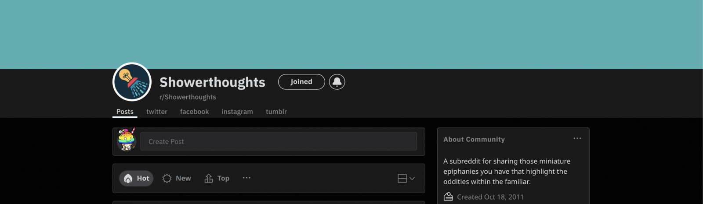The height and width of the screenshot is (204, 703).
Task: Toggle the notification bell for Showerthoughts
Action: click(x=337, y=82)
